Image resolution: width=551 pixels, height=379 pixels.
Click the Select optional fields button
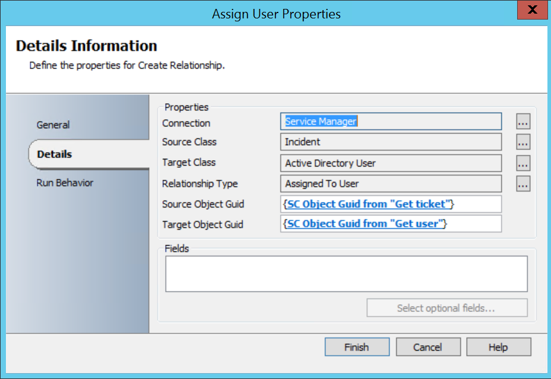point(446,308)
